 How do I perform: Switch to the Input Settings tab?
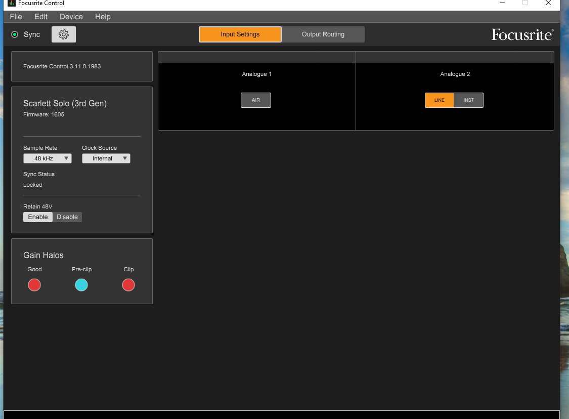240,34
